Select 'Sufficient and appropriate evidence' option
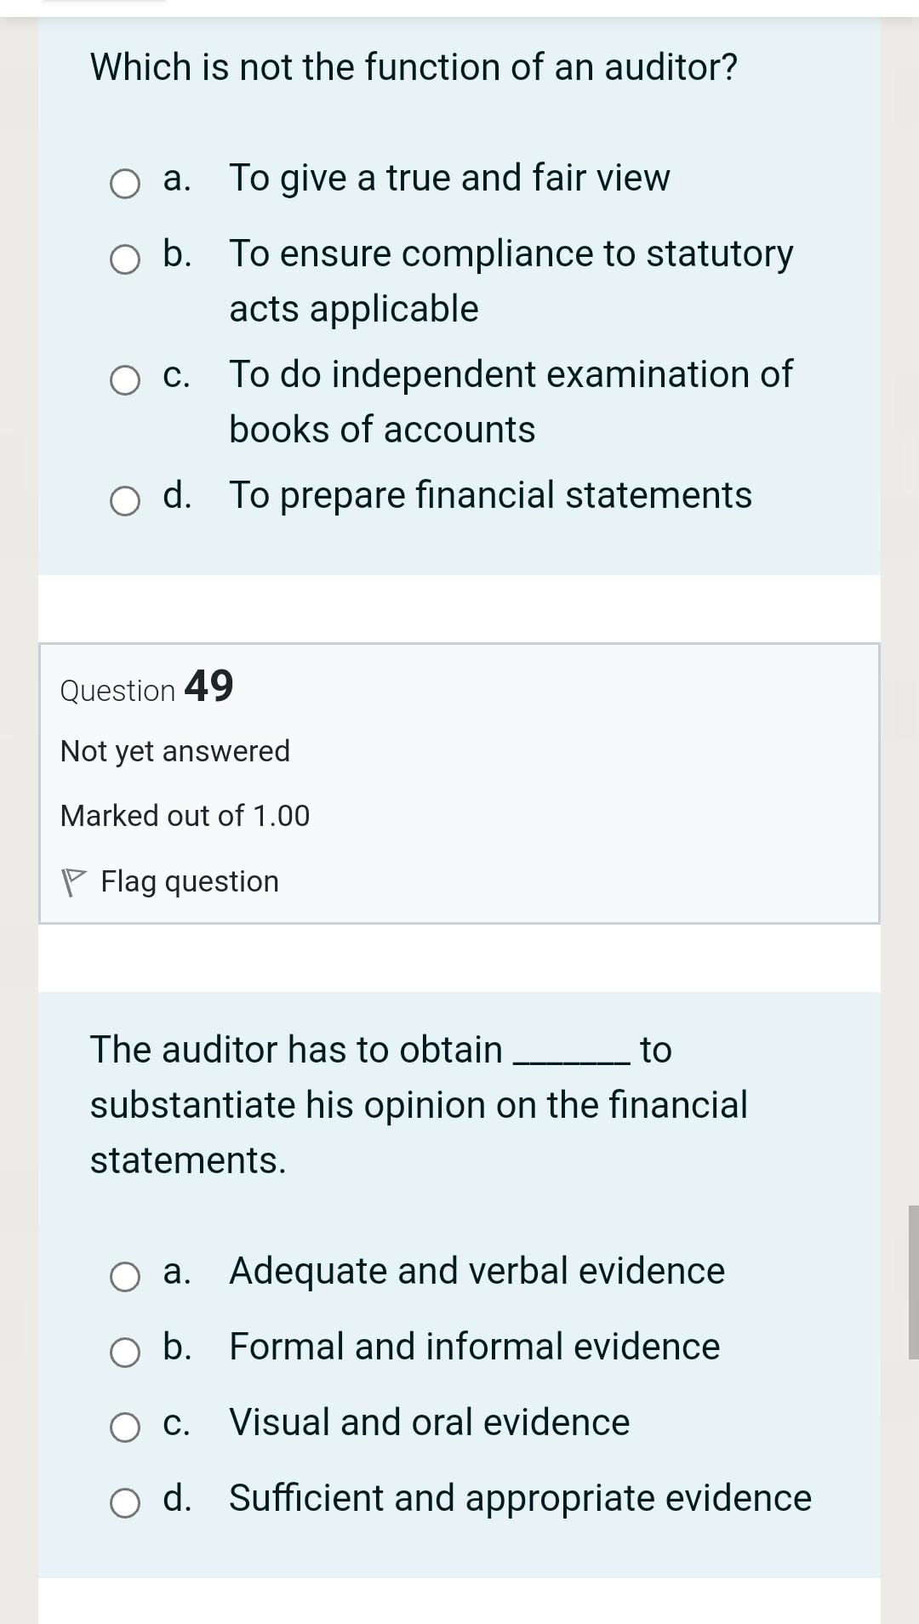 coord(124,1502)
